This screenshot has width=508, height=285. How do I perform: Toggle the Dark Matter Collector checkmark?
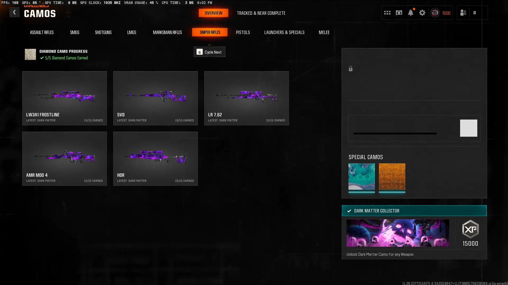pos(349,211)
